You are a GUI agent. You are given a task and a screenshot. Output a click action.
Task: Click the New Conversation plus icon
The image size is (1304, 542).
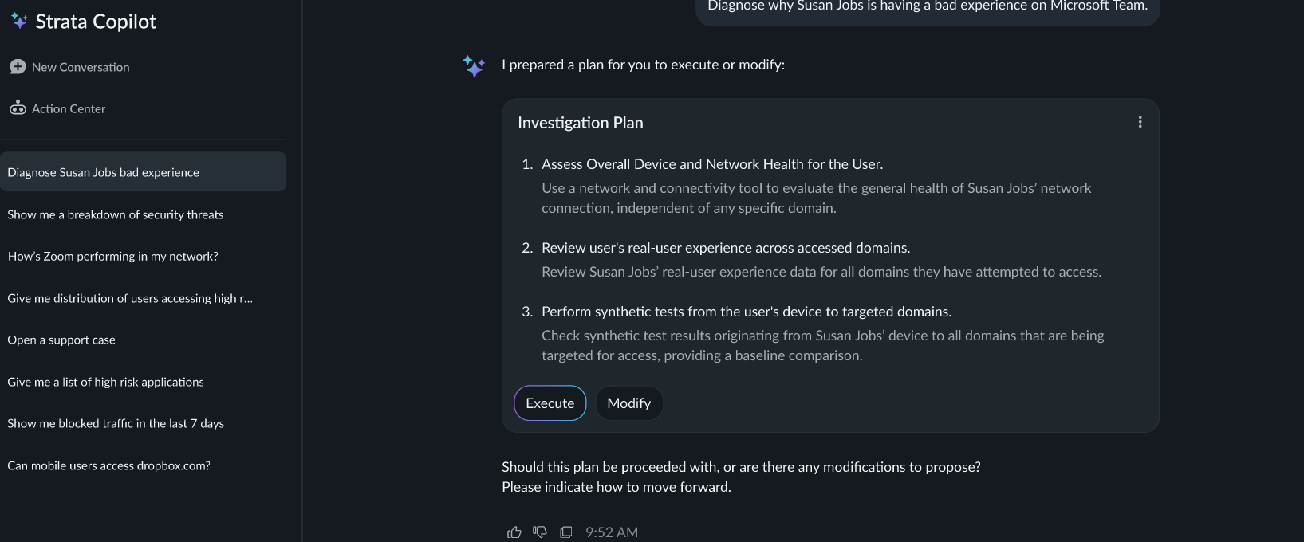tap(18, 67)
